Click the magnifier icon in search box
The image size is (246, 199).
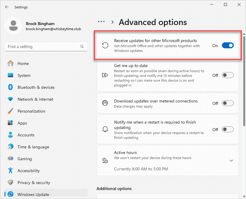[82, 46]
